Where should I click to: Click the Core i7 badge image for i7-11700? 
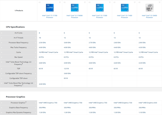pos(50,8)
